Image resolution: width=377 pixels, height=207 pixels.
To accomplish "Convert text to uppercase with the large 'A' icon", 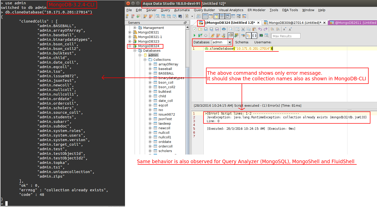I will 290,29.
